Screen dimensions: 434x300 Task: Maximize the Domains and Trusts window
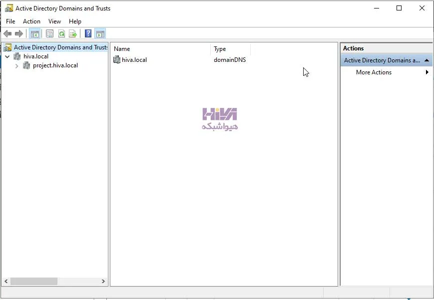point(399,8)
